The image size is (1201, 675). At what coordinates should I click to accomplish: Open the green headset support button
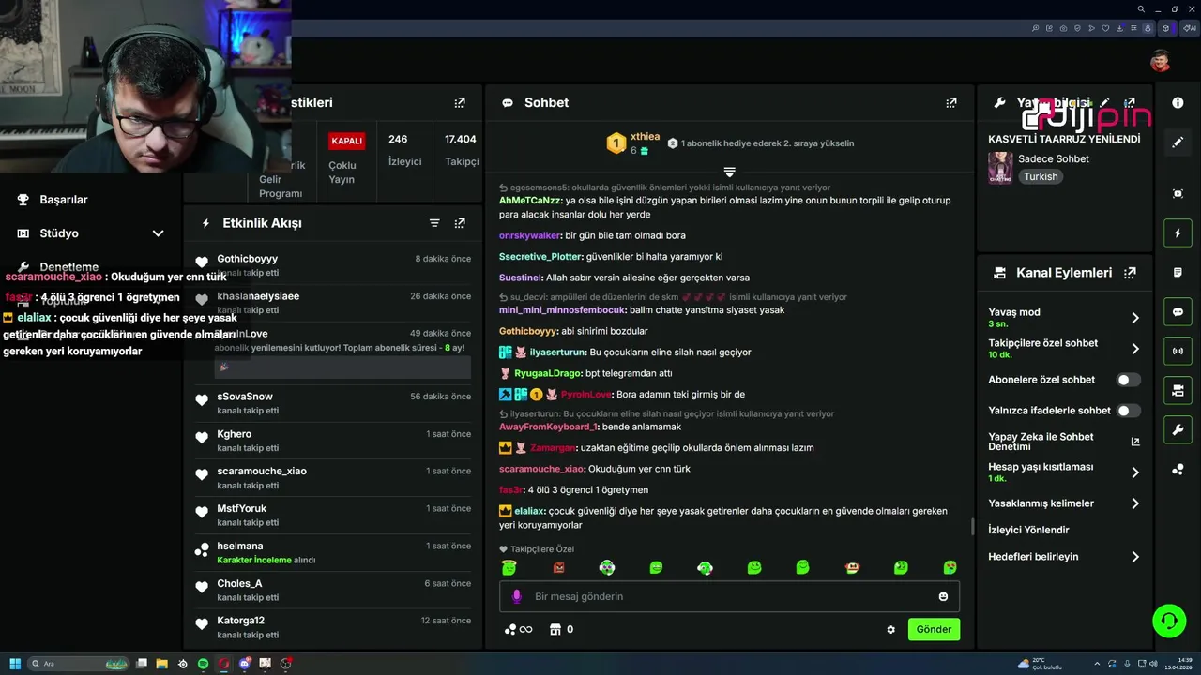point(1168,621)
